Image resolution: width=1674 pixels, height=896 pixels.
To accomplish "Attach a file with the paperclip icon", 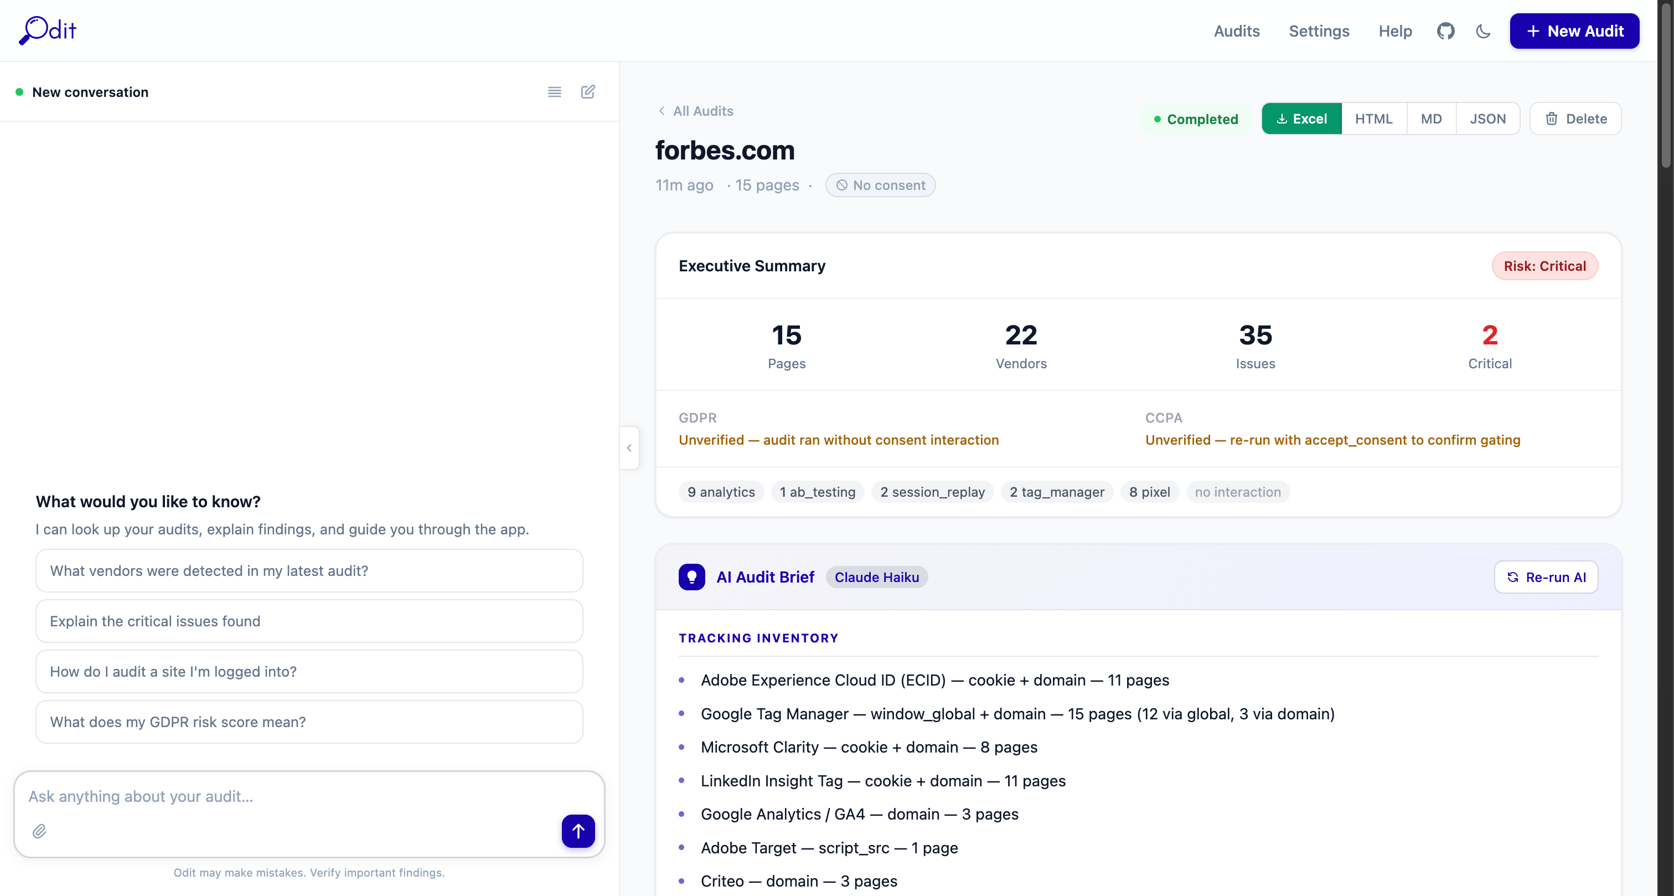I will pos(39,831).
